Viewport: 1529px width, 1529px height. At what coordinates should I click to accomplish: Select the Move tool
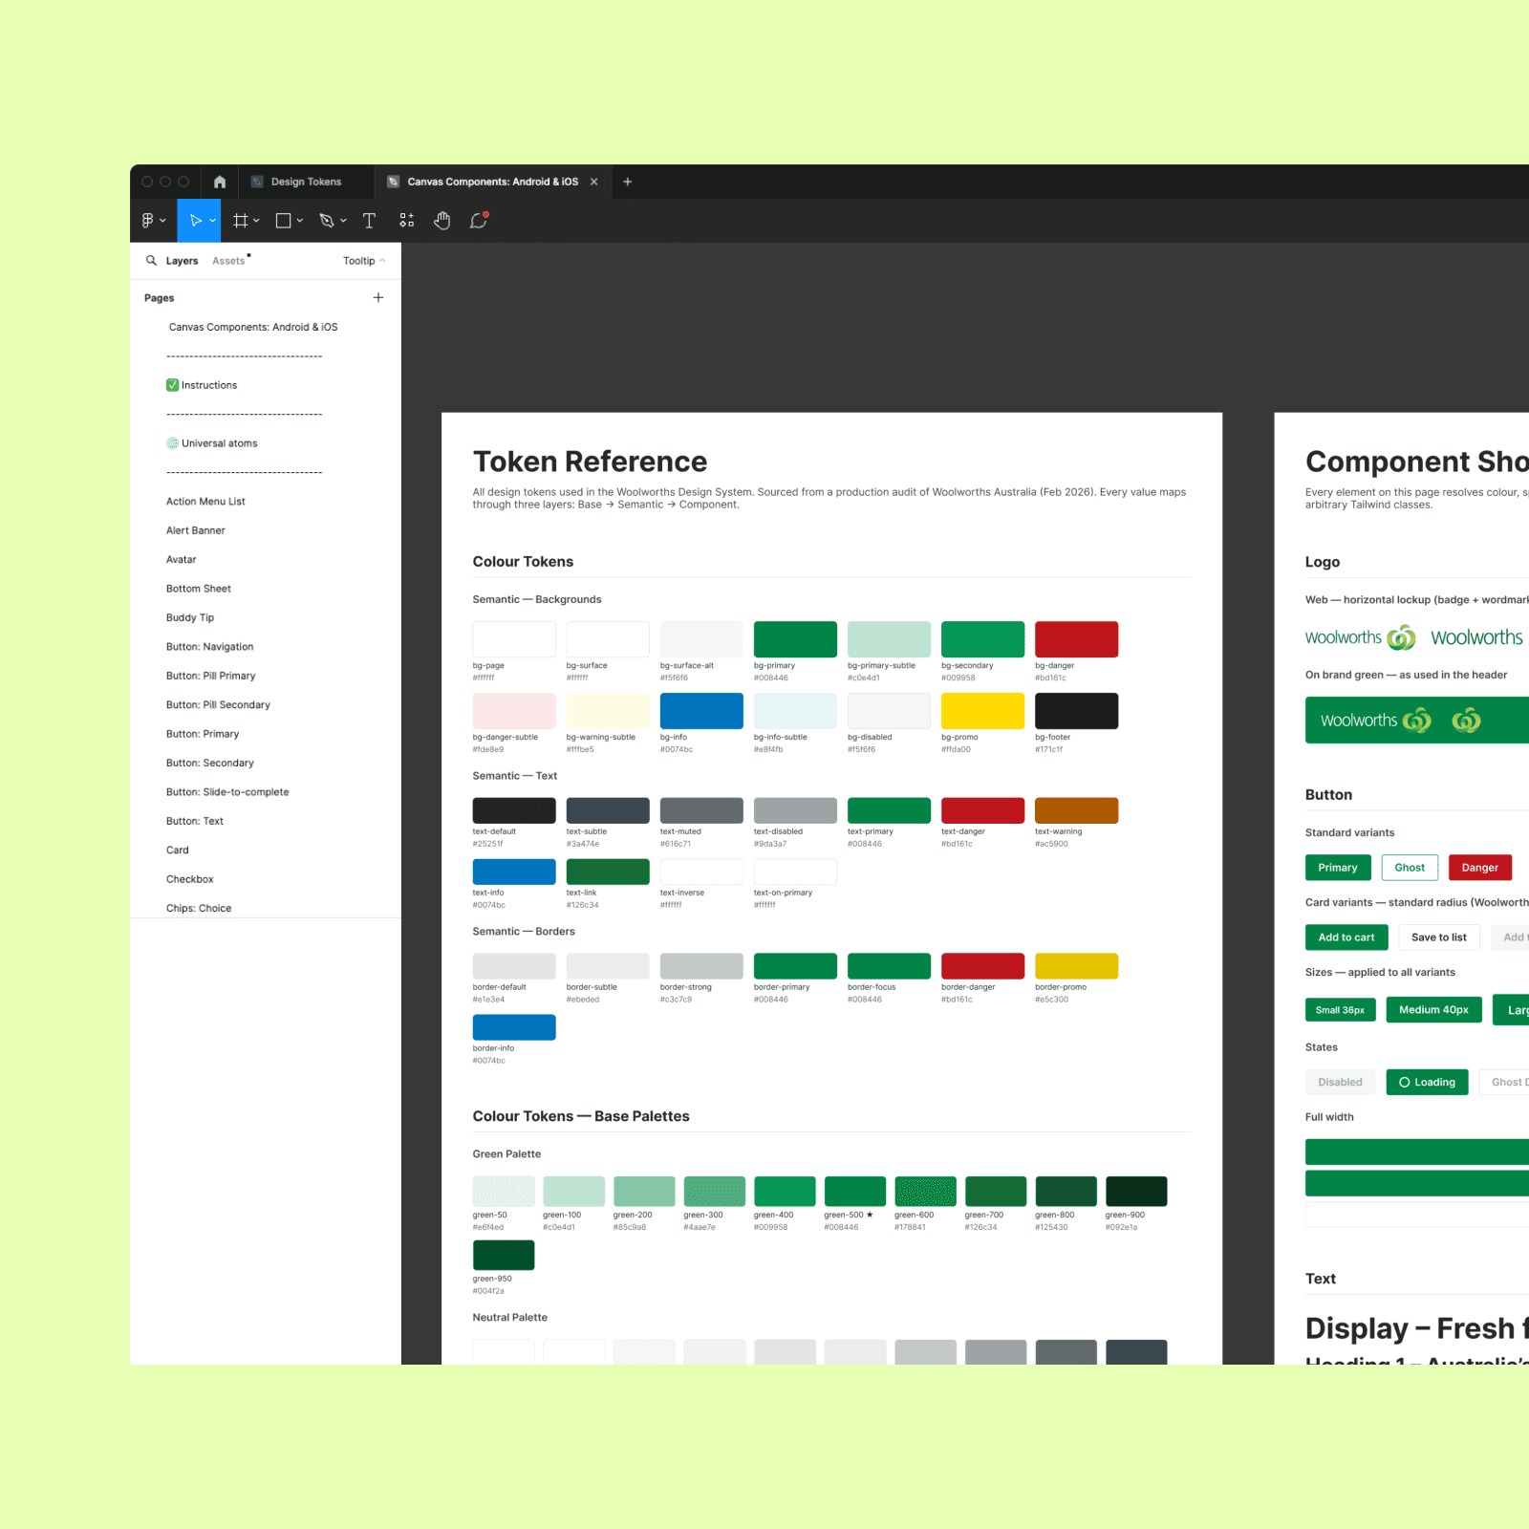[x=195, y=221]
